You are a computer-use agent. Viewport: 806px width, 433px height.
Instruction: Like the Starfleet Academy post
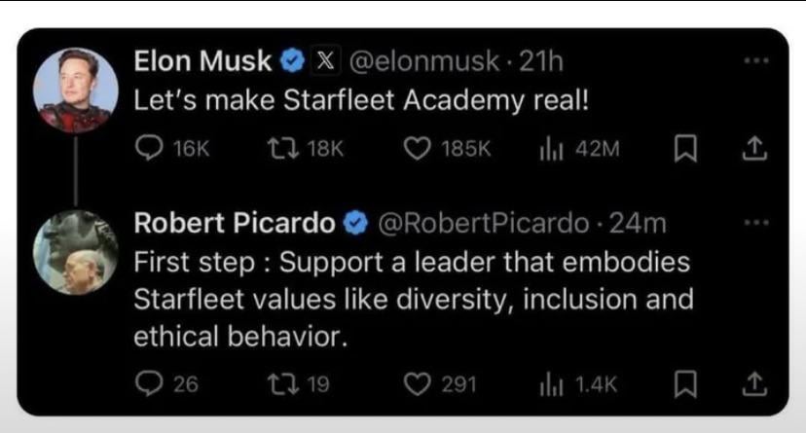(418, 148)
